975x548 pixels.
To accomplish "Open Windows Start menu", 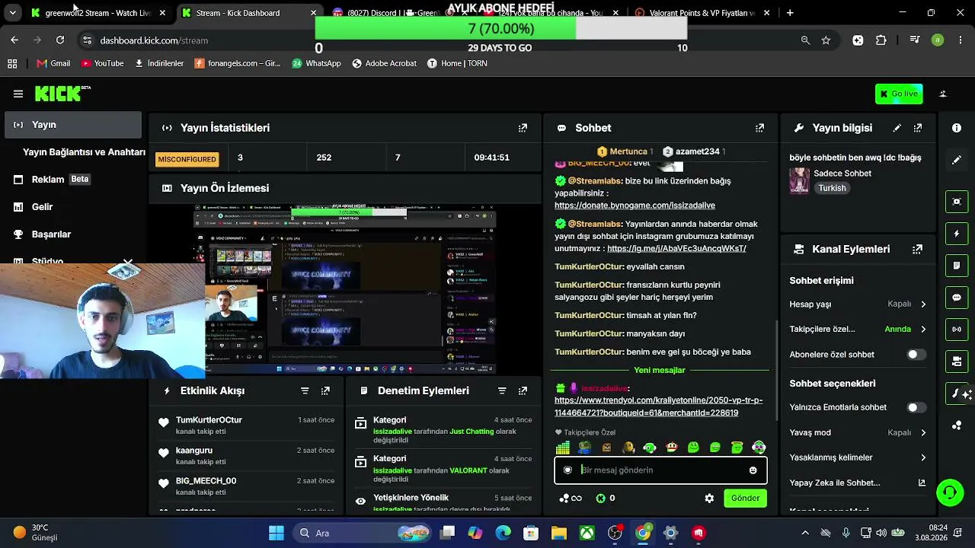I will point(277,533).
